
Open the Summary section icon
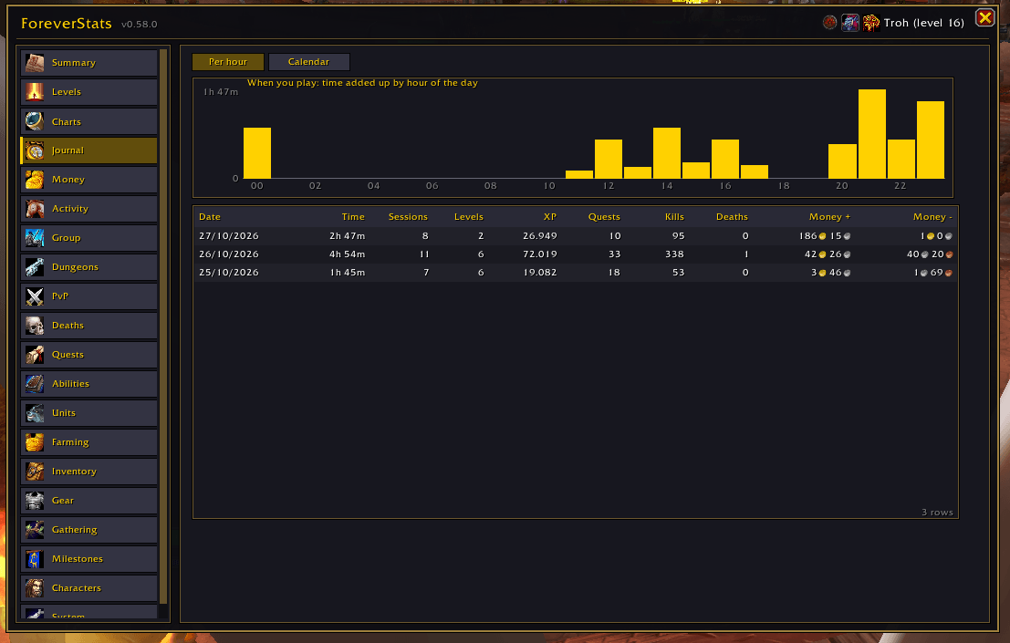point(35,63)
